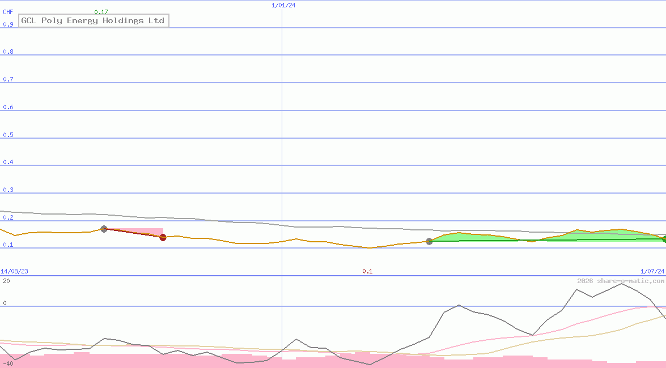Click the 1/01/24 date label
The height and width of the screenshot is (368, 666).
(x=283, y=5)
